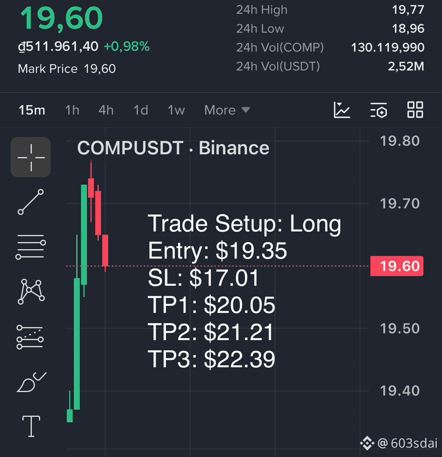This screenshot has width=442, height=457.
Task: Click the red 19.60 price label
Action: coord(397,266)
